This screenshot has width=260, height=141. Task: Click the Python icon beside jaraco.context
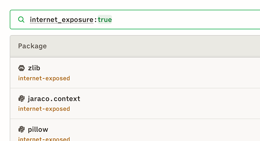22,99
